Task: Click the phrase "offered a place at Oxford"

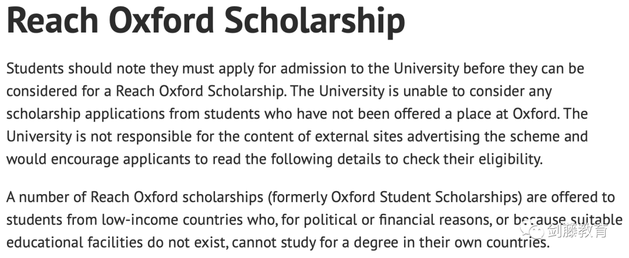Action: [x=476, y=114]
